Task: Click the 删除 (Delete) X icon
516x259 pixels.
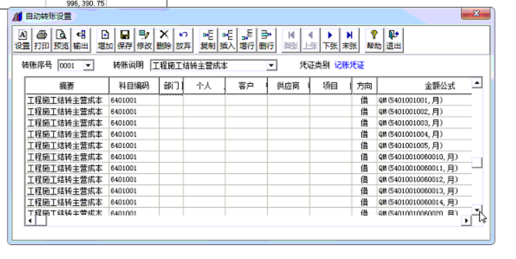Action: tap(163, 40)
